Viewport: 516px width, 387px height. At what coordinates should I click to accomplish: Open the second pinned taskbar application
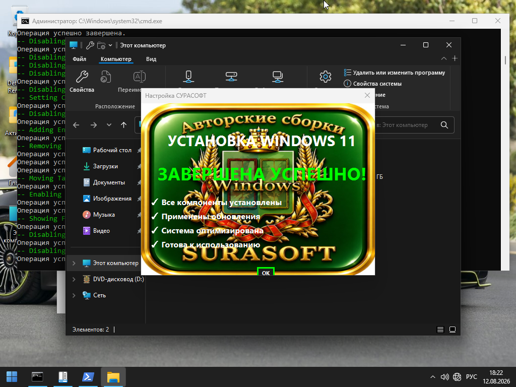click(63, 377)
